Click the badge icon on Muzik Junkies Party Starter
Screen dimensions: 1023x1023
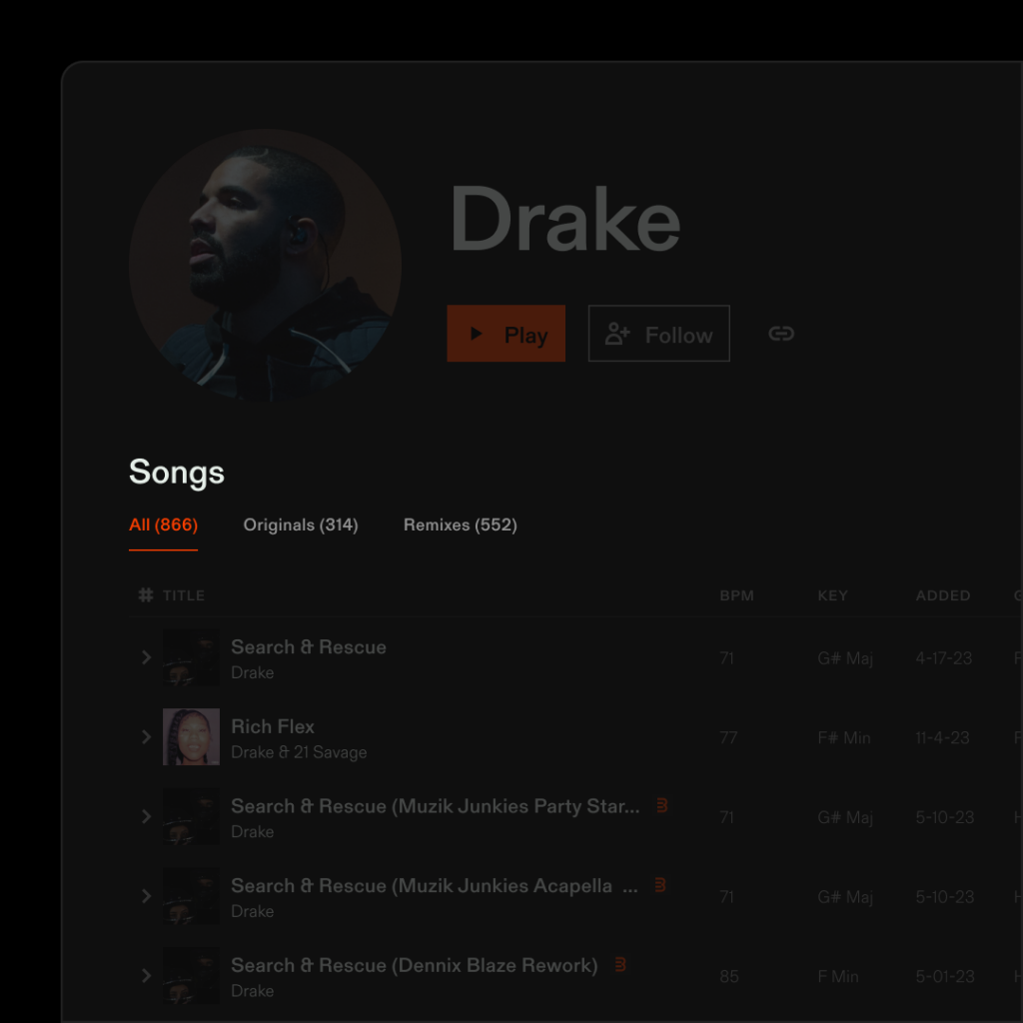coord(661,805)
